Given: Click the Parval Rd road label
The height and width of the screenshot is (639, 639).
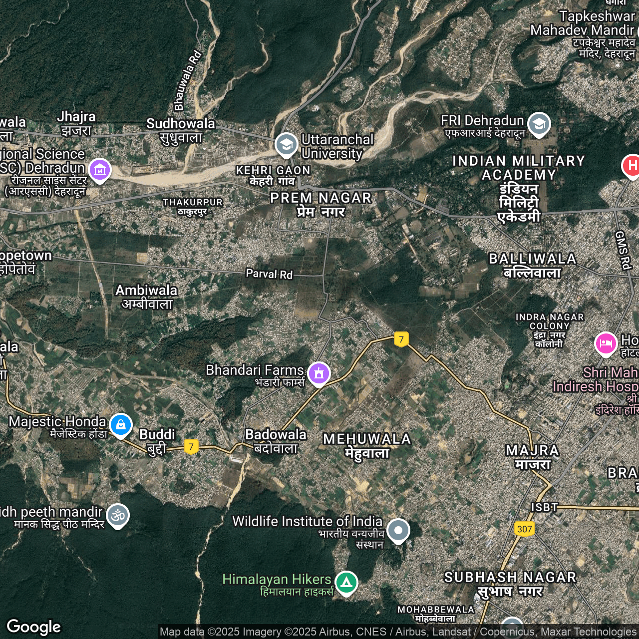Looking at the screenshot, I should coord(269,274).
